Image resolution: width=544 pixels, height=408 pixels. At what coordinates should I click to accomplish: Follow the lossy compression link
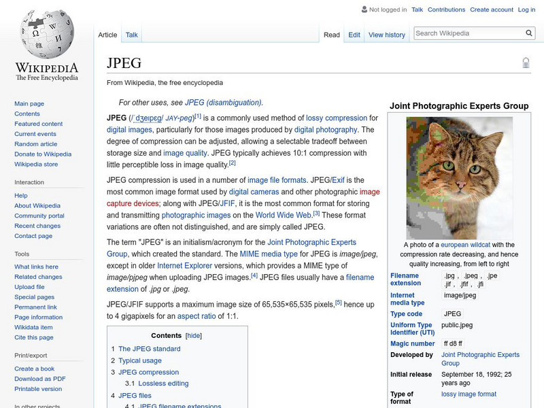[x=337, y=118]
